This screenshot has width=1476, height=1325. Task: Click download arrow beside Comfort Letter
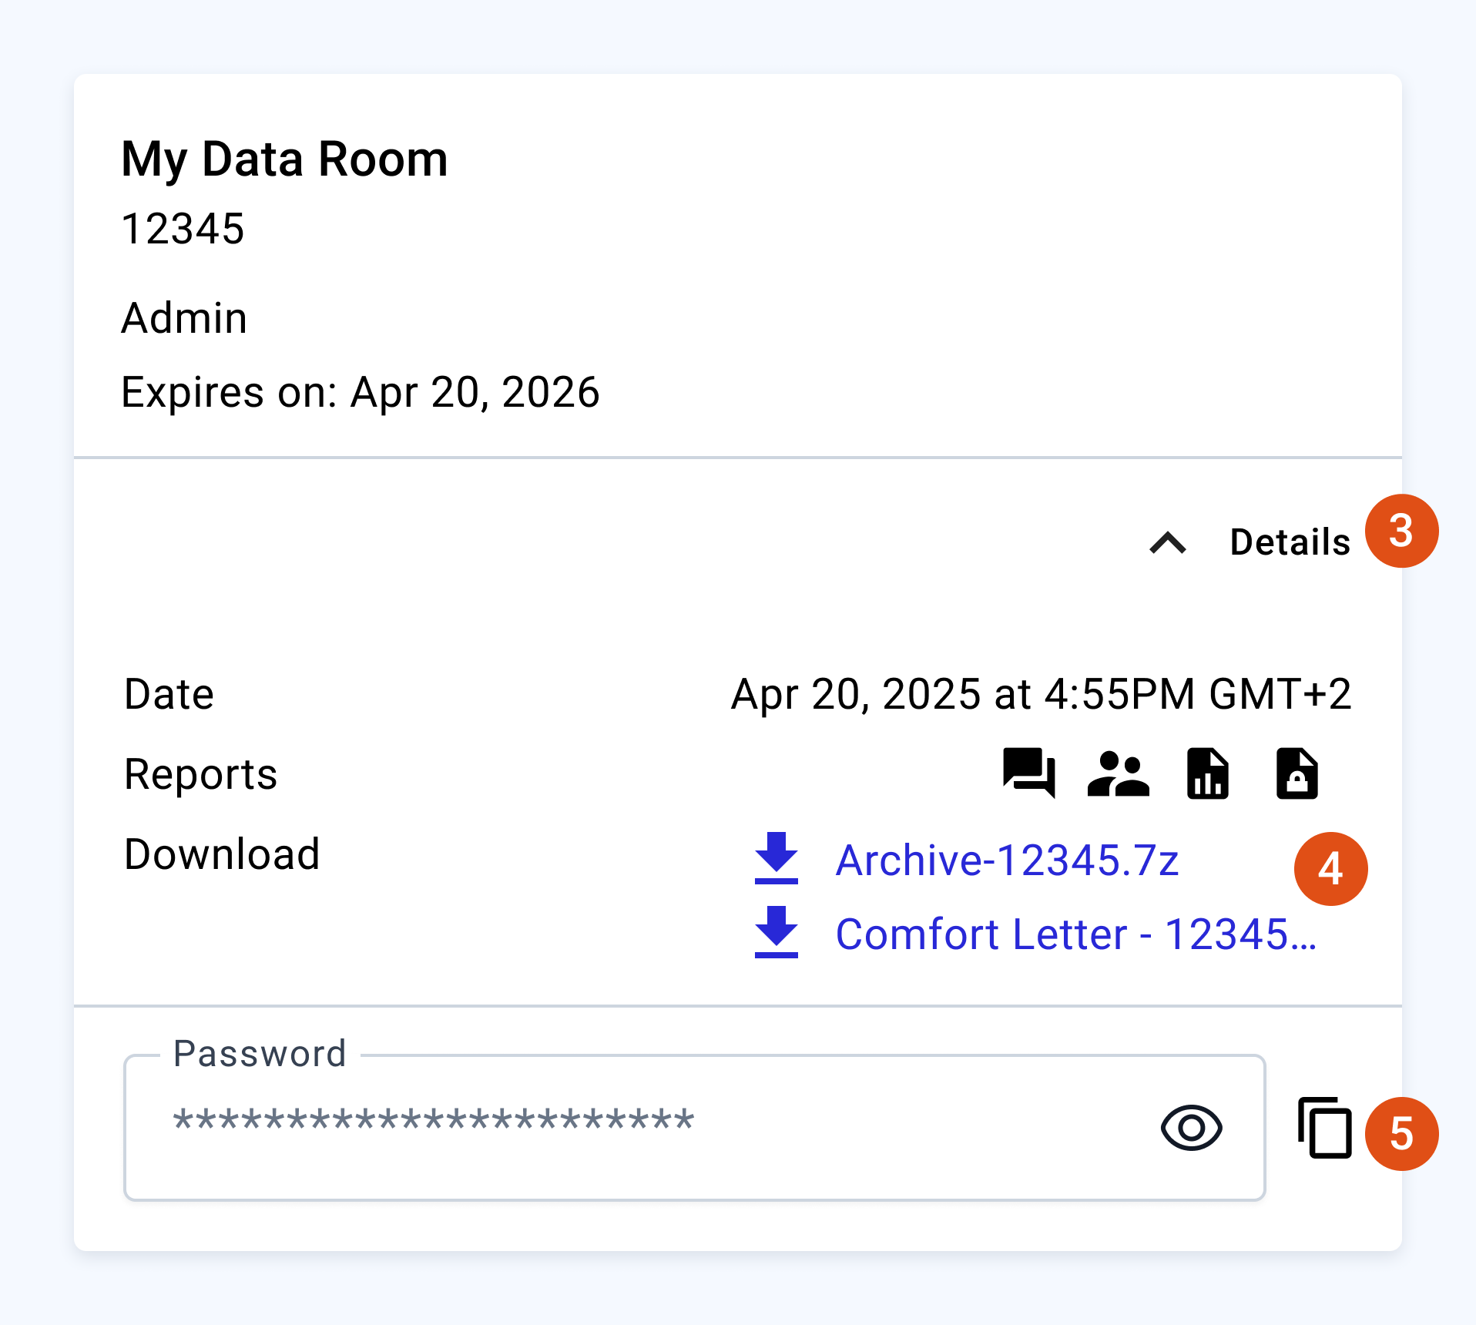tap(776, 932)
